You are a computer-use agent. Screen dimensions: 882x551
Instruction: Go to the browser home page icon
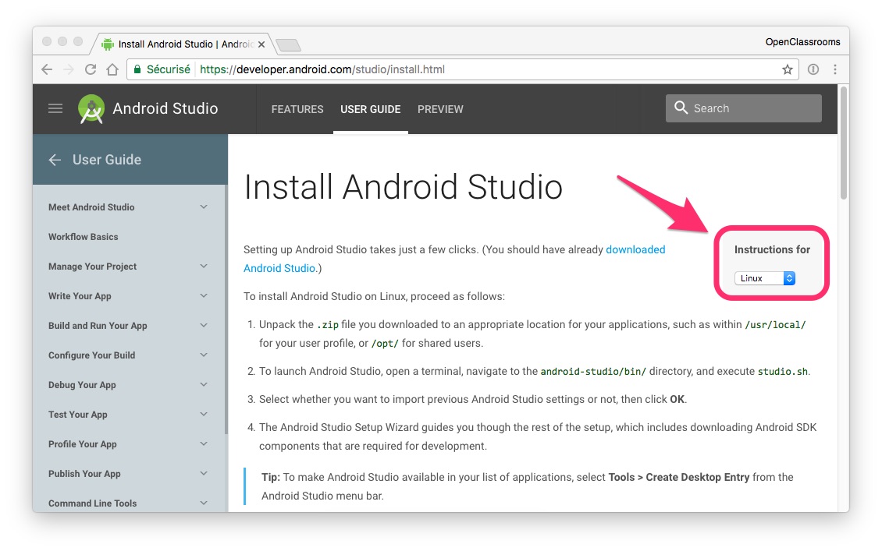[x=112, y=69]
